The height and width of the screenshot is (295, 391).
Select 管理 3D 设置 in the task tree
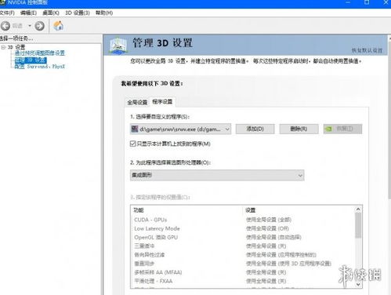click(x=31, y=60)
